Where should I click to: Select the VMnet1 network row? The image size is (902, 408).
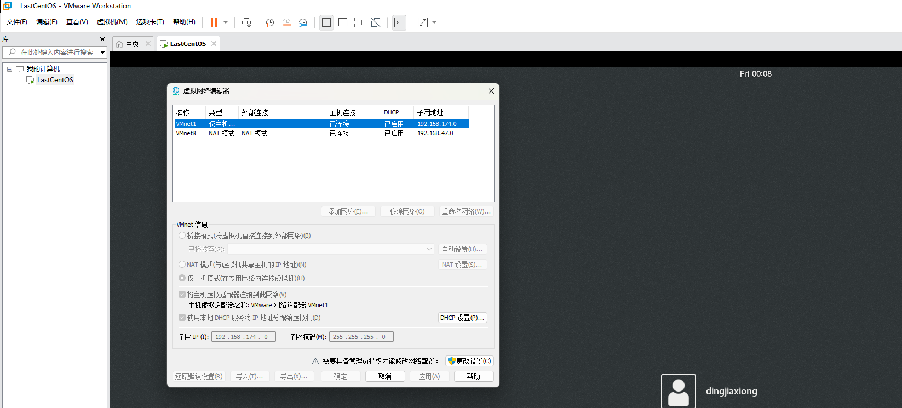(x=321, y=124)
